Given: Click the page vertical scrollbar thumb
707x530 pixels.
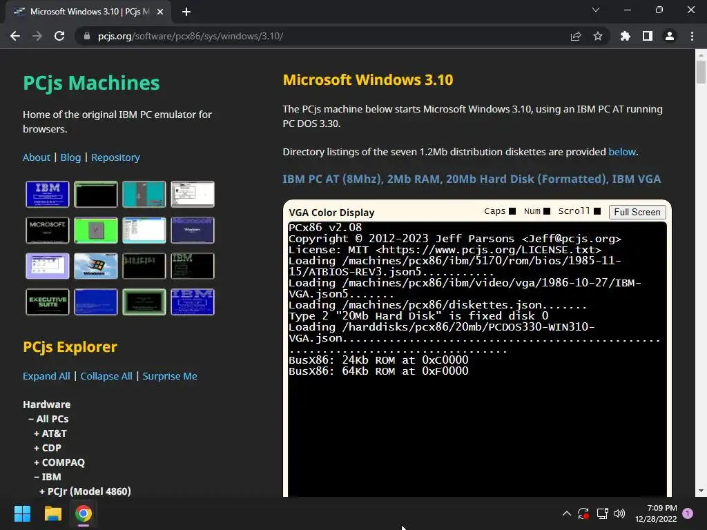Looking at the screenshot, I should [x=701, y=72].
